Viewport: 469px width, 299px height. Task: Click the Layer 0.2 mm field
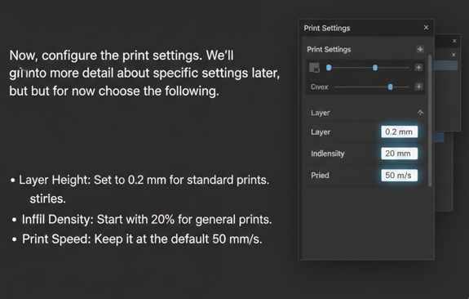(400, 132)
